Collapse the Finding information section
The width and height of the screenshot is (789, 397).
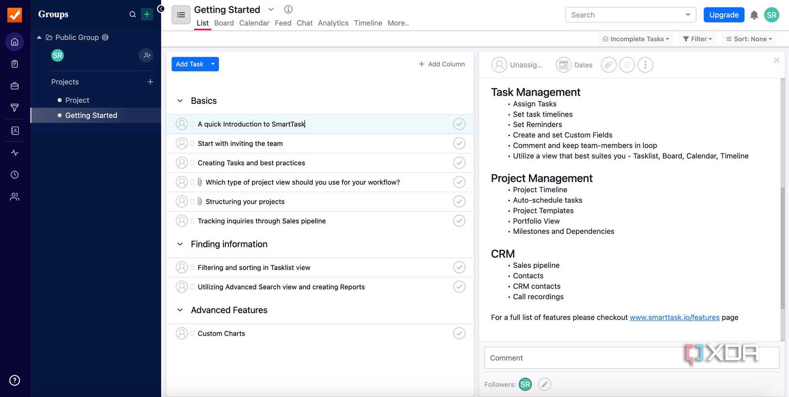click(180, 244)
